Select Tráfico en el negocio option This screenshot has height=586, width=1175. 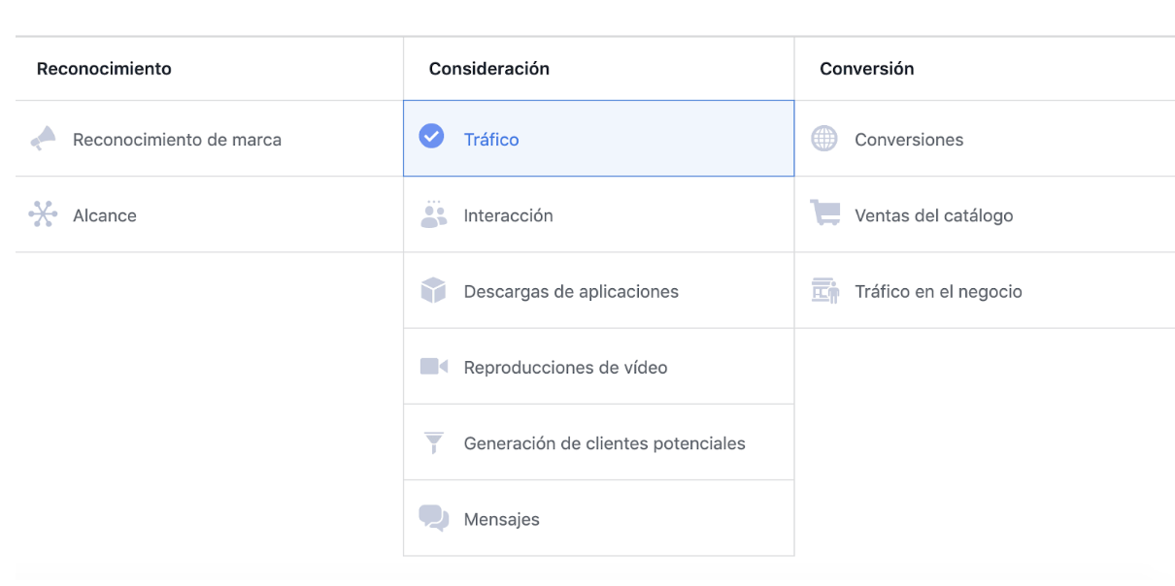(938, 291)
